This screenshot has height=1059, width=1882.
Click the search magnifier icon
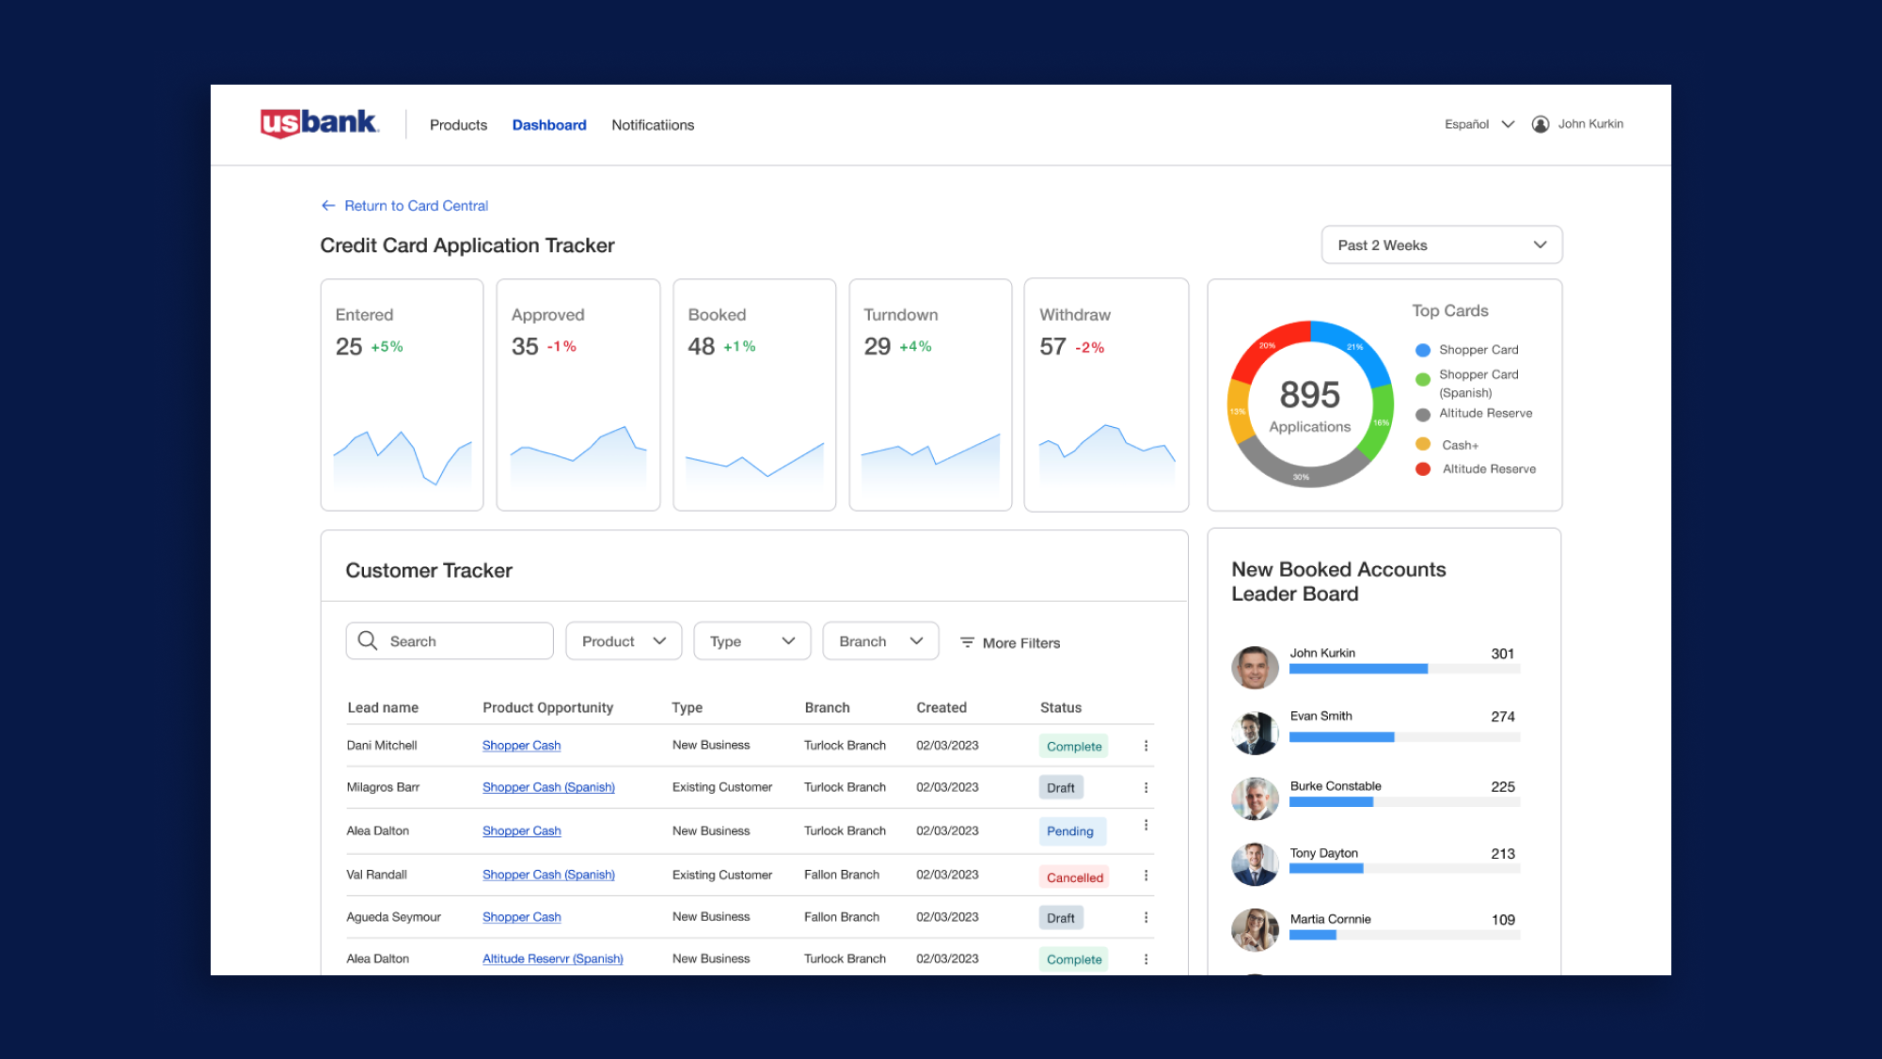pyautogui.click(x=368, y=640)
